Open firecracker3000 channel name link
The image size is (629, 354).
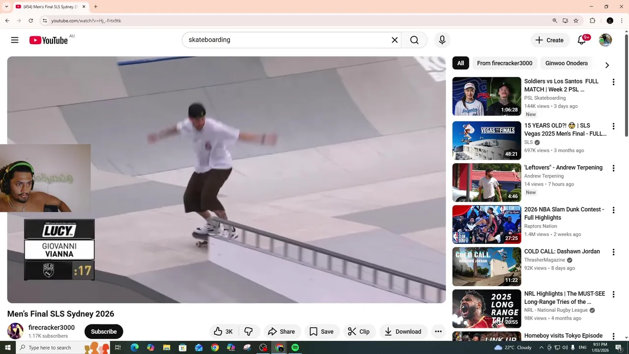52,327
